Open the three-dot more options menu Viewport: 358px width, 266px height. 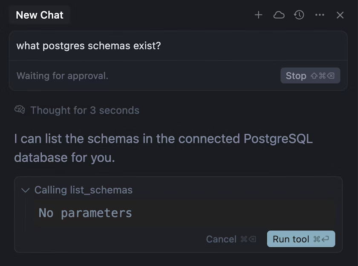tap(320, 15)
